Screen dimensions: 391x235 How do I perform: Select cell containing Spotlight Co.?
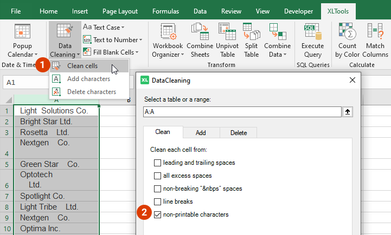[56, 196]
